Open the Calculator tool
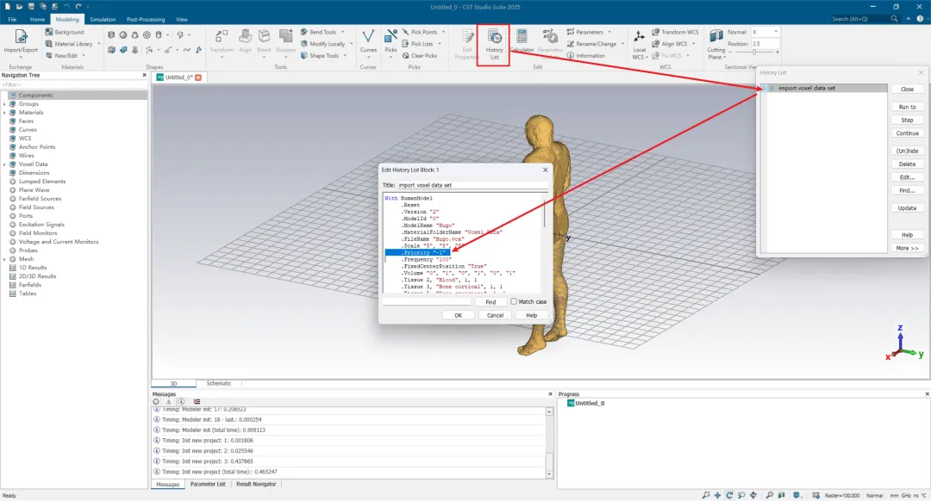The height and width of the screenshot is (501, 931). point(522,41)
